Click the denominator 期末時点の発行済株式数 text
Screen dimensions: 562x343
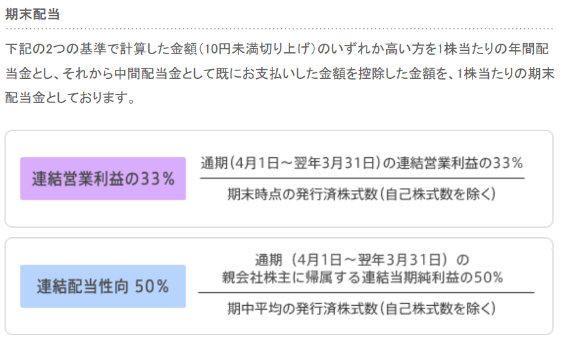click(361, 194)
